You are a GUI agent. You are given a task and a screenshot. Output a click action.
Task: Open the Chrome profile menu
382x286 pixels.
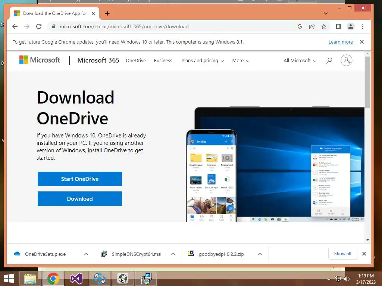351,26
